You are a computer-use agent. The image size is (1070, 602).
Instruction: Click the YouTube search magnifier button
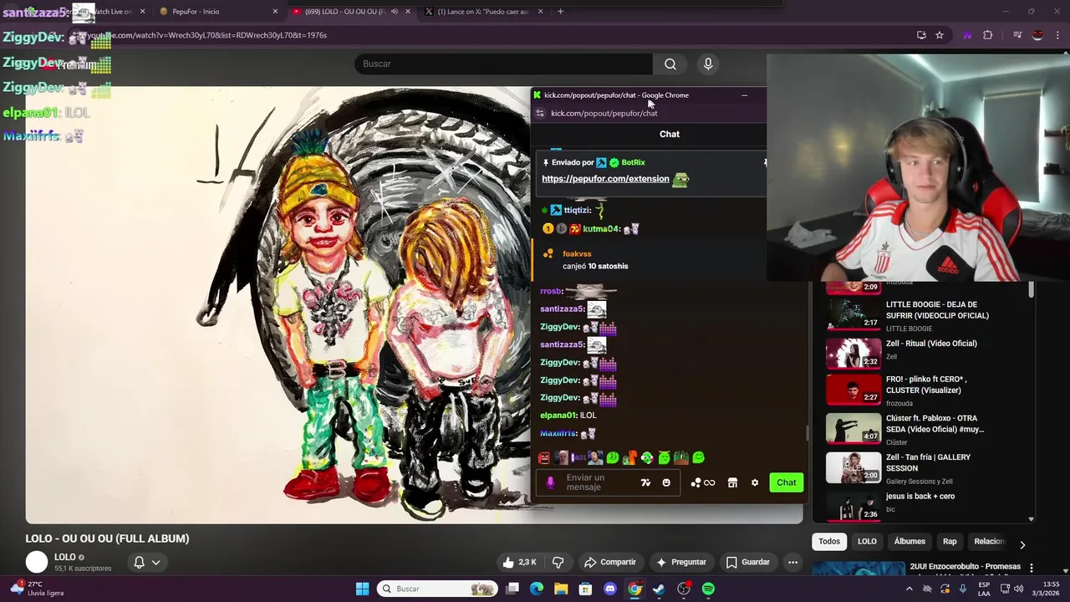tap(670, 64)
